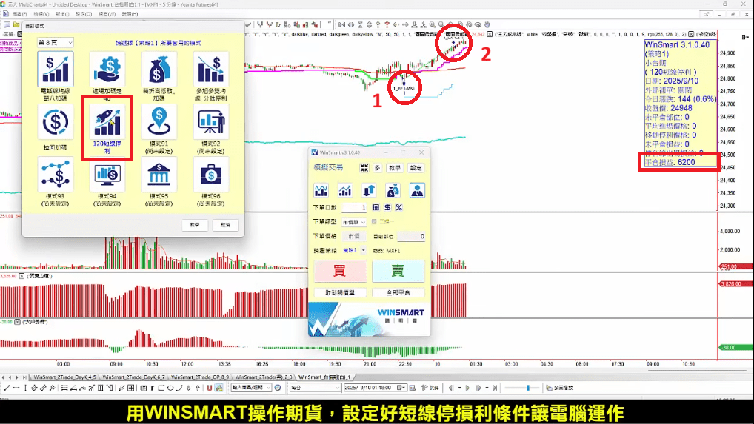
Task: Toggle the 多 button in WinSmart header
Action: (377, 168)
